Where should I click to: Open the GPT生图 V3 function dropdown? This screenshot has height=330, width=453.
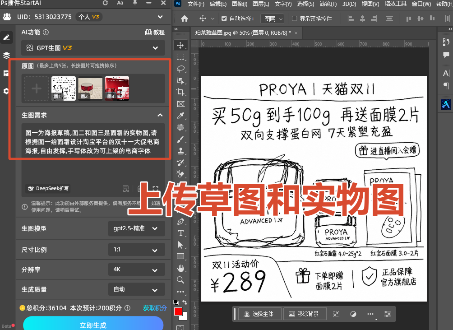93,48
